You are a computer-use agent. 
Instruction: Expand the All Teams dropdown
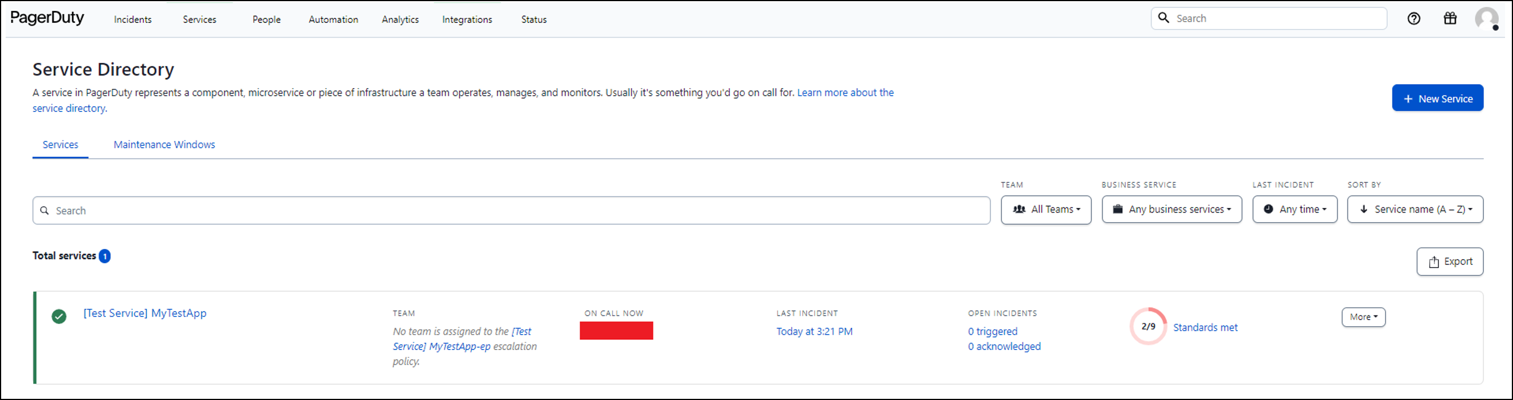point(1046,210)
